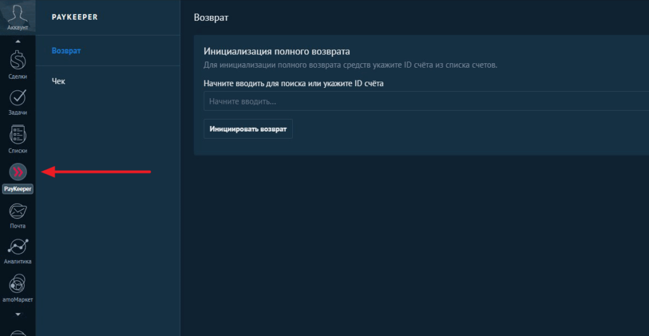This screenshot has width=649, height=336.
Task: Click the partially visible icon below amoМаркет
Action: pyautogui.click(x=18, y=332)
